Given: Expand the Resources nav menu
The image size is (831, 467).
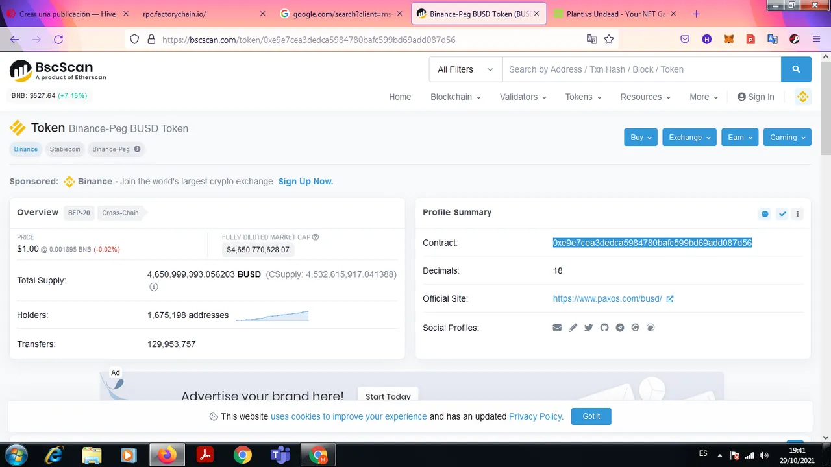Looking at the screenshot, I should pyautogui.click(x=645, y=97).
